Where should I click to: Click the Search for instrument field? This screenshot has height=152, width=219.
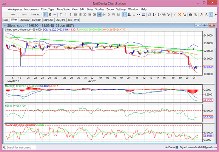click(x=19, y=147)
